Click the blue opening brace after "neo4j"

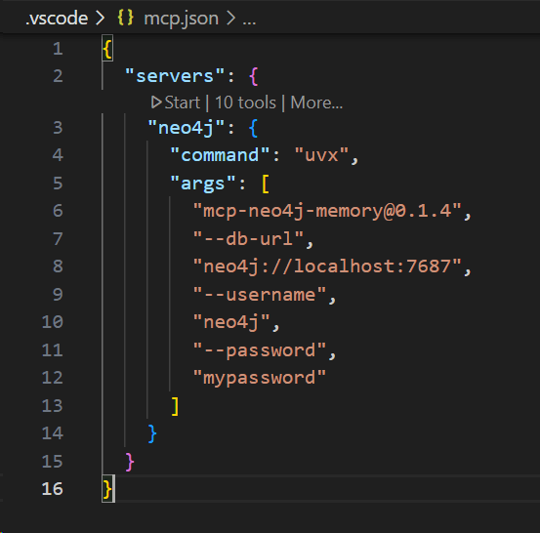(x=253, y=128)
